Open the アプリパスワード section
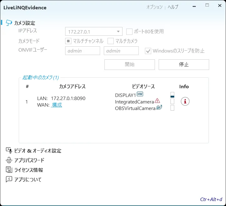Viewport: 226px width, 206px height. (29, 160)
